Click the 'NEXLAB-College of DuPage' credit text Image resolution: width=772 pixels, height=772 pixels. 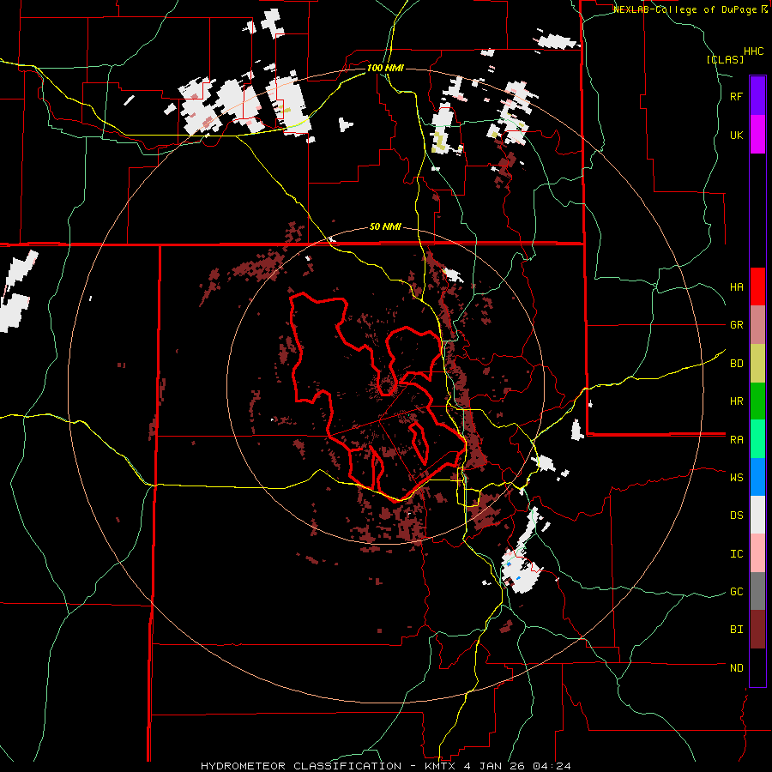coord(686,9)
